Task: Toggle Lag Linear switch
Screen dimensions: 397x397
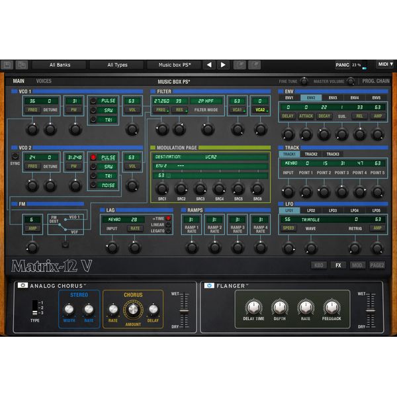Action: pos(168,224)
